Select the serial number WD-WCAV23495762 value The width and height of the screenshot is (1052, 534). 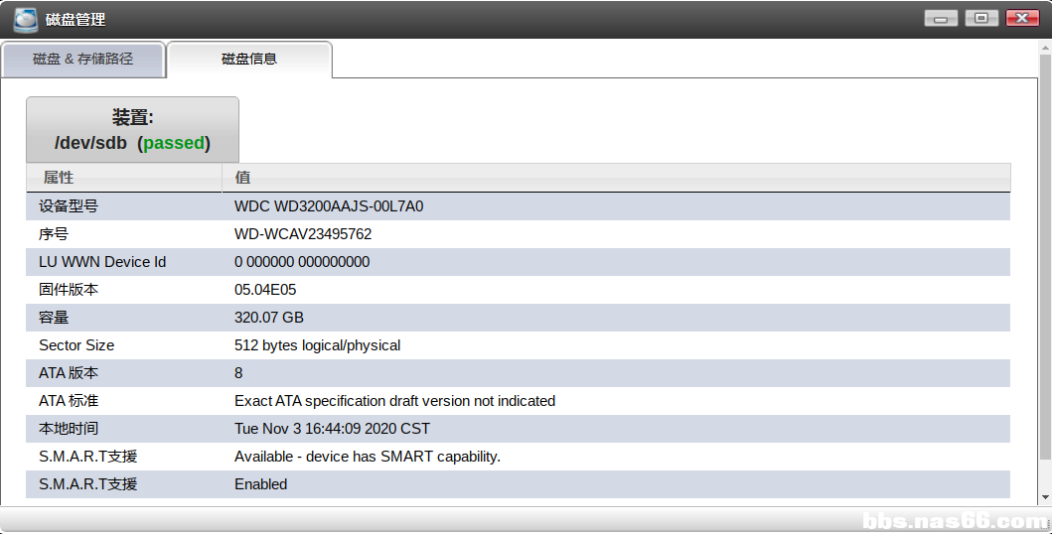[303, 234]
